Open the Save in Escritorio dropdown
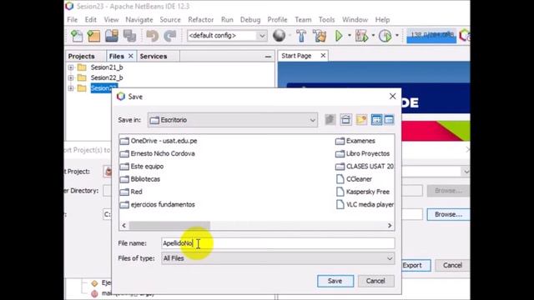The width and height of the screenshot is (534, 300). tap(233, 120)
